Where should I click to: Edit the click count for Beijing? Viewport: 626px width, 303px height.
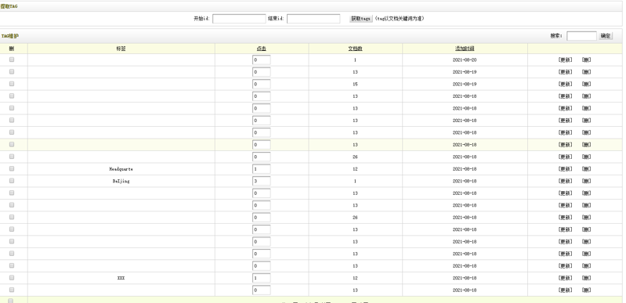click(x=262, y=181)
